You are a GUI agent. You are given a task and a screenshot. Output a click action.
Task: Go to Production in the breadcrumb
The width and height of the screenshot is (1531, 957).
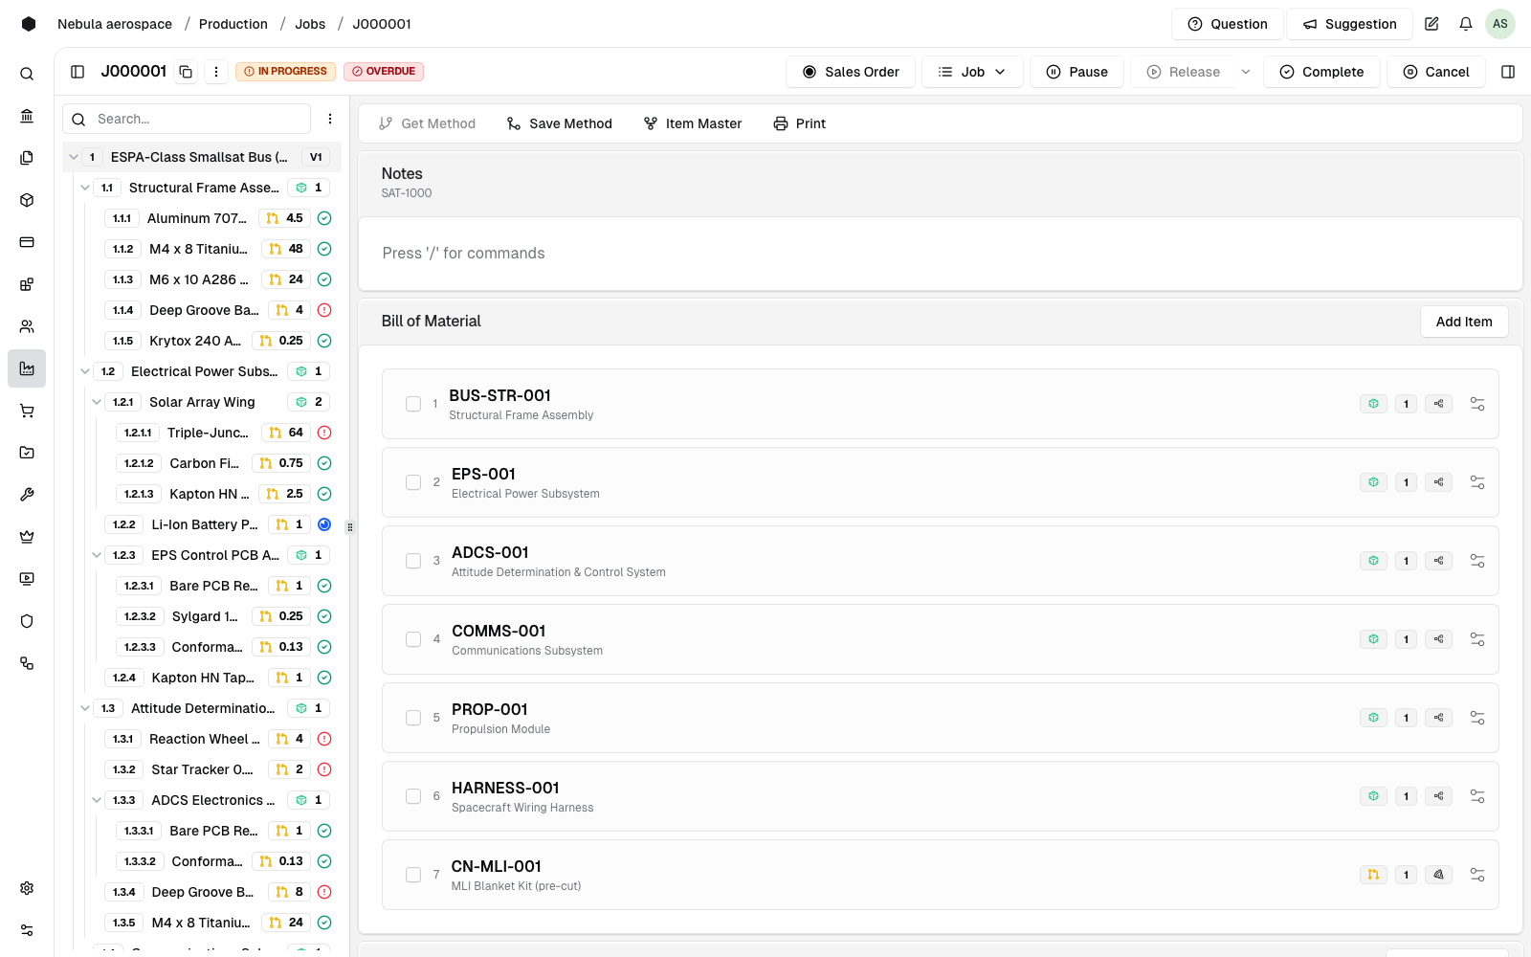pos(233,24)
